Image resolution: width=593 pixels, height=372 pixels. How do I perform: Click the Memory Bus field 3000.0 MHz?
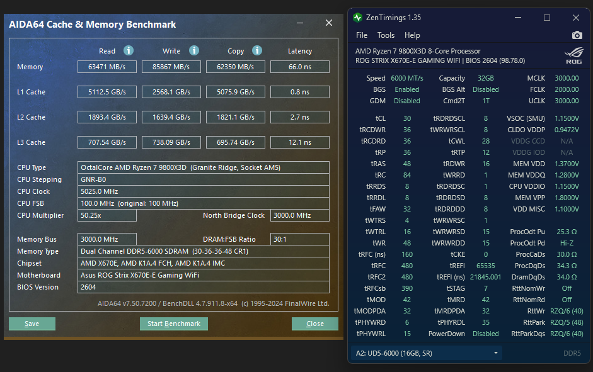tap(107, 239)
